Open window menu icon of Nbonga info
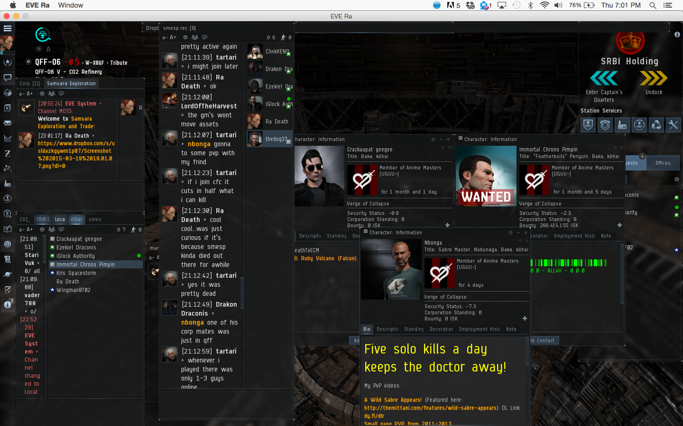 click(366, 232)
